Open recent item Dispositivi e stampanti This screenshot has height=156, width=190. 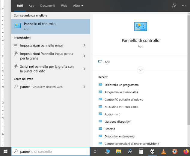[x=120, y=136]
